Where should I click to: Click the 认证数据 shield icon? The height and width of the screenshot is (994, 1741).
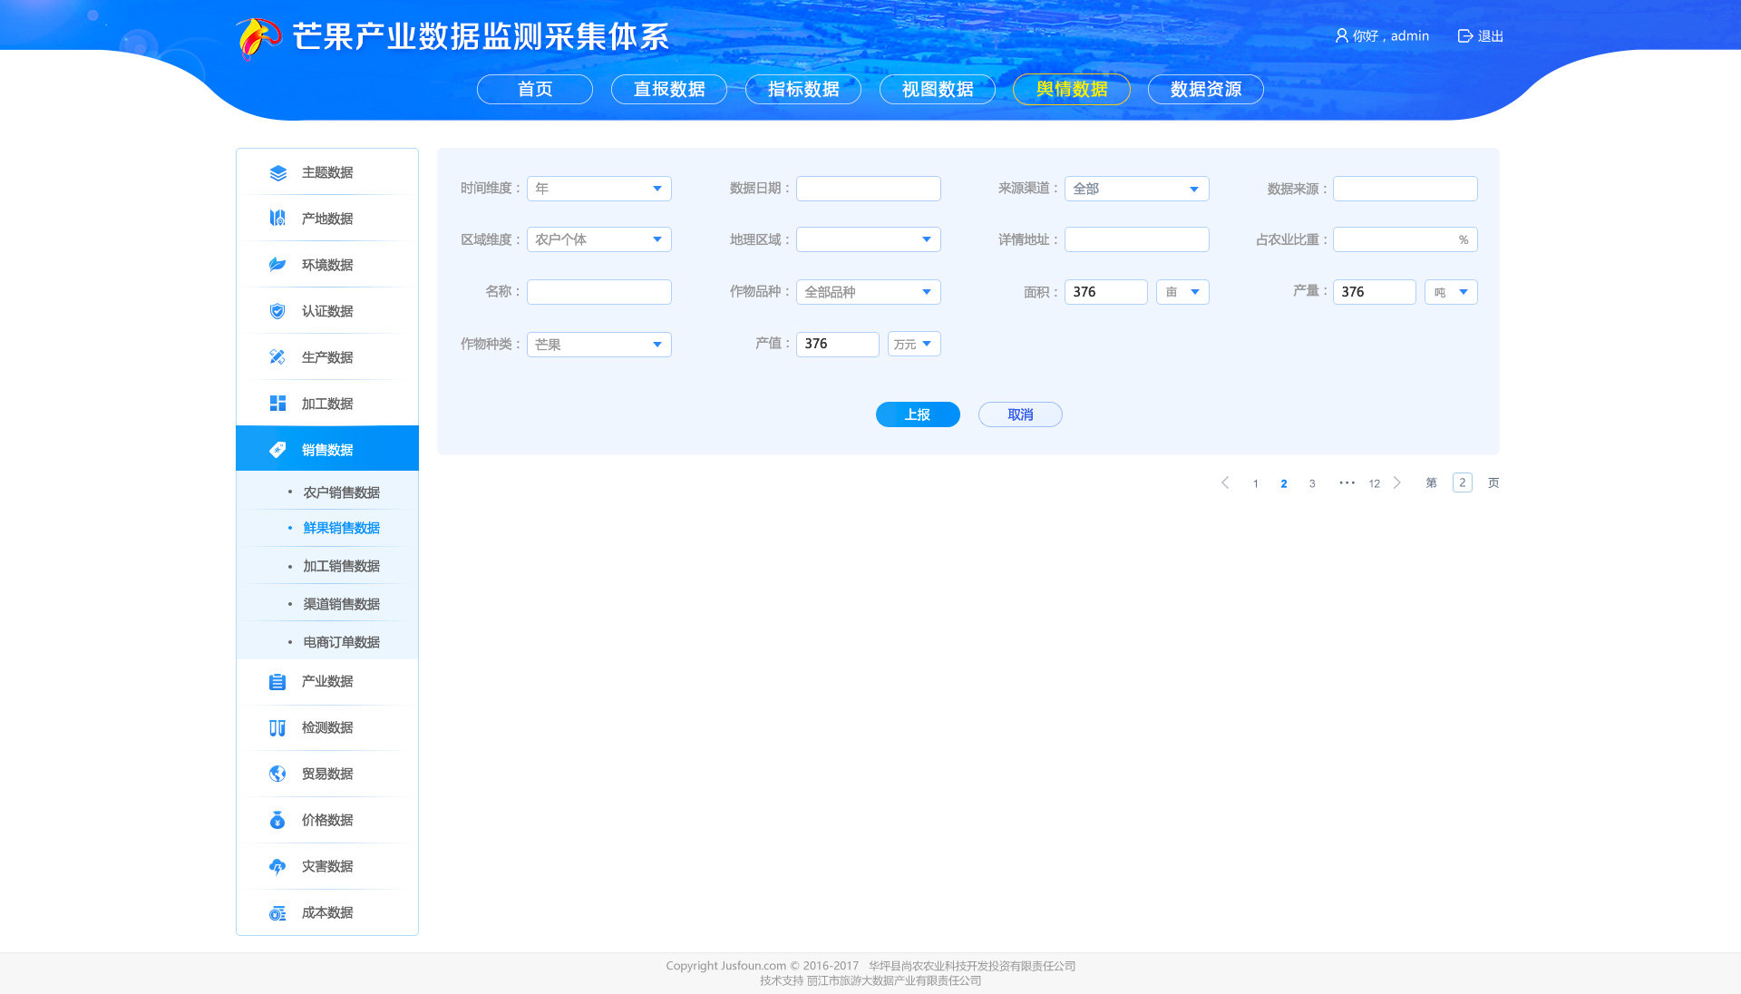(277, 311)
